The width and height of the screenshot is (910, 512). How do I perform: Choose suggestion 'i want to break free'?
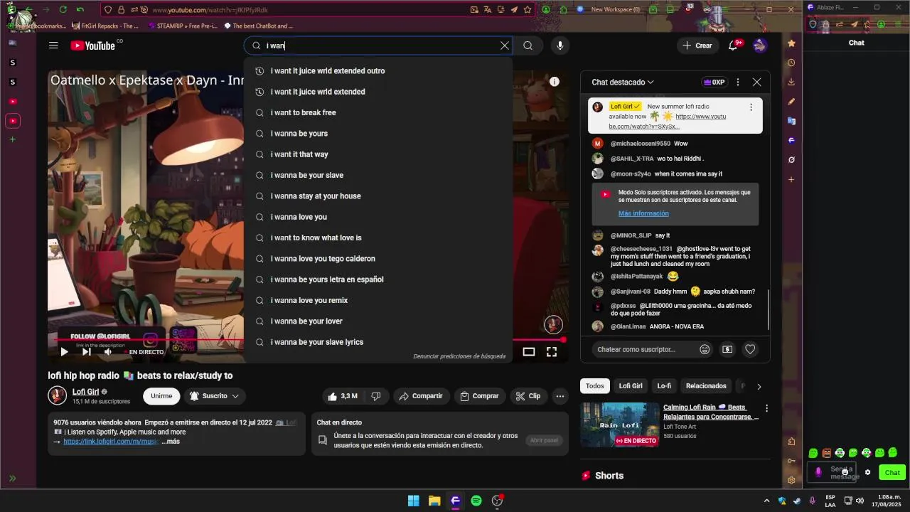point(378,112)
